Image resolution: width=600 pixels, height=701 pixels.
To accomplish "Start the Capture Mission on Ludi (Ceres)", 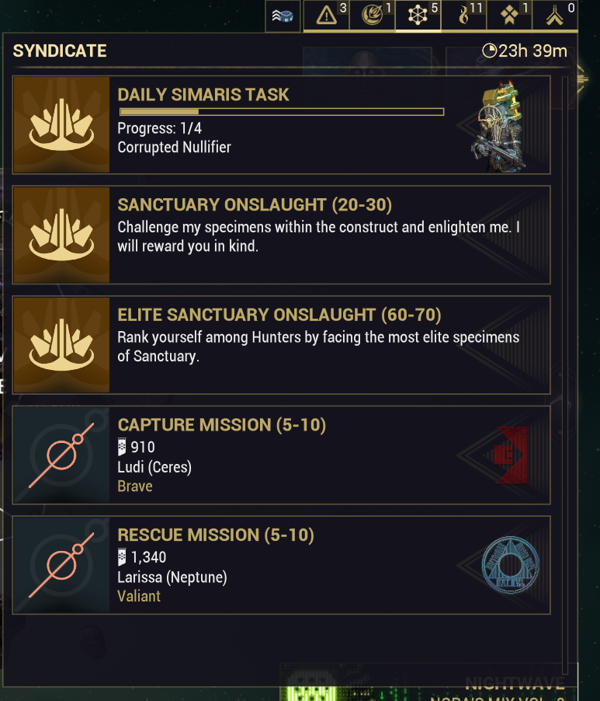I will (221, 425).
